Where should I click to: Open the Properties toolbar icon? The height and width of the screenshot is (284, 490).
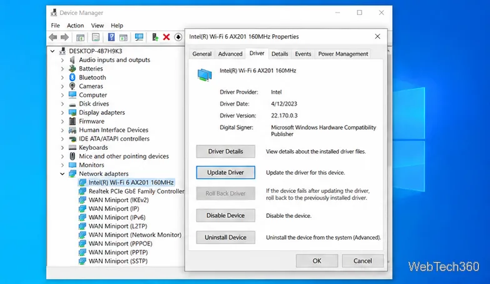pyautogui.click(x=96, y=37)
